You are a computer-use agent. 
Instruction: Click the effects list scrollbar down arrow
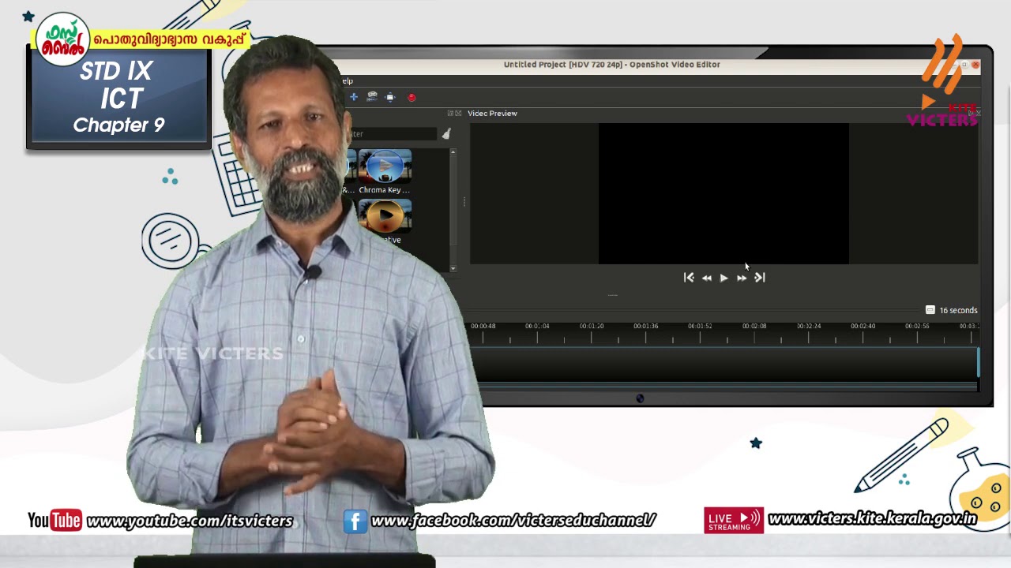453,269
